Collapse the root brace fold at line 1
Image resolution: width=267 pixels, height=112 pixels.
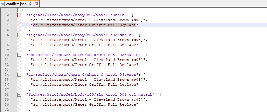(x=19, y=10)
